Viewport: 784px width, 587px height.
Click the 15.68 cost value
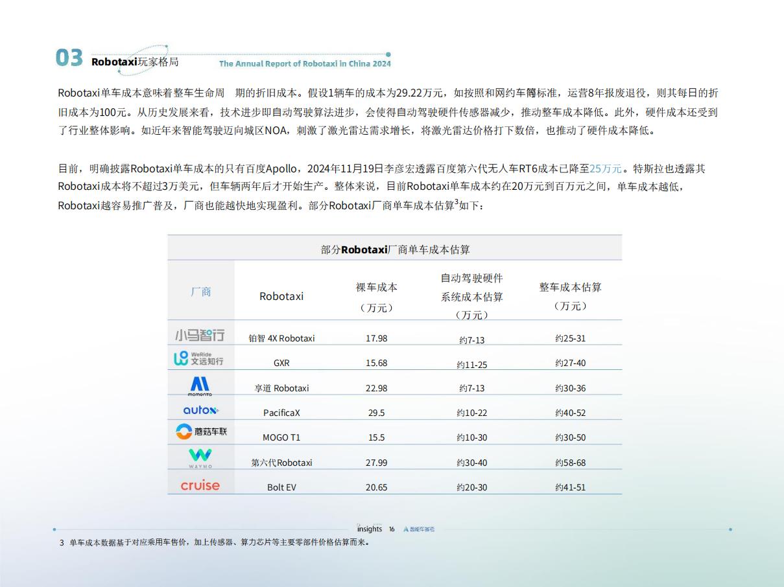(x=376, y=363)
